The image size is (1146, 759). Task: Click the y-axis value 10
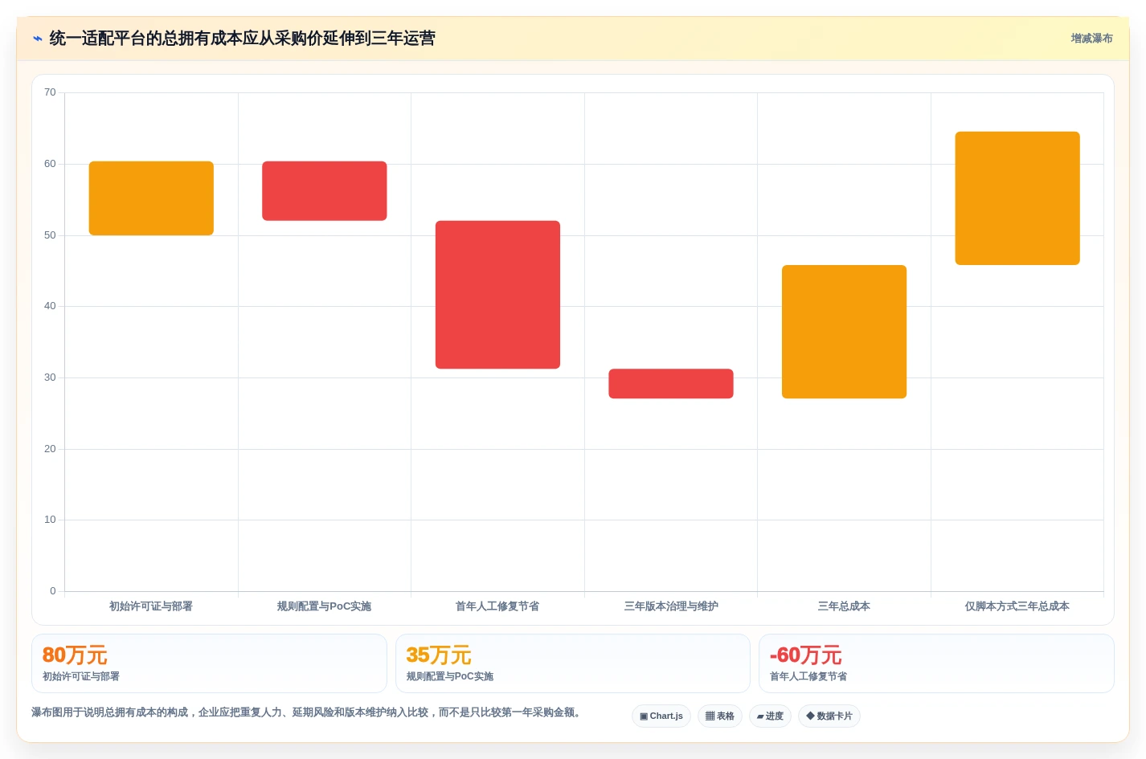[50, 520]
